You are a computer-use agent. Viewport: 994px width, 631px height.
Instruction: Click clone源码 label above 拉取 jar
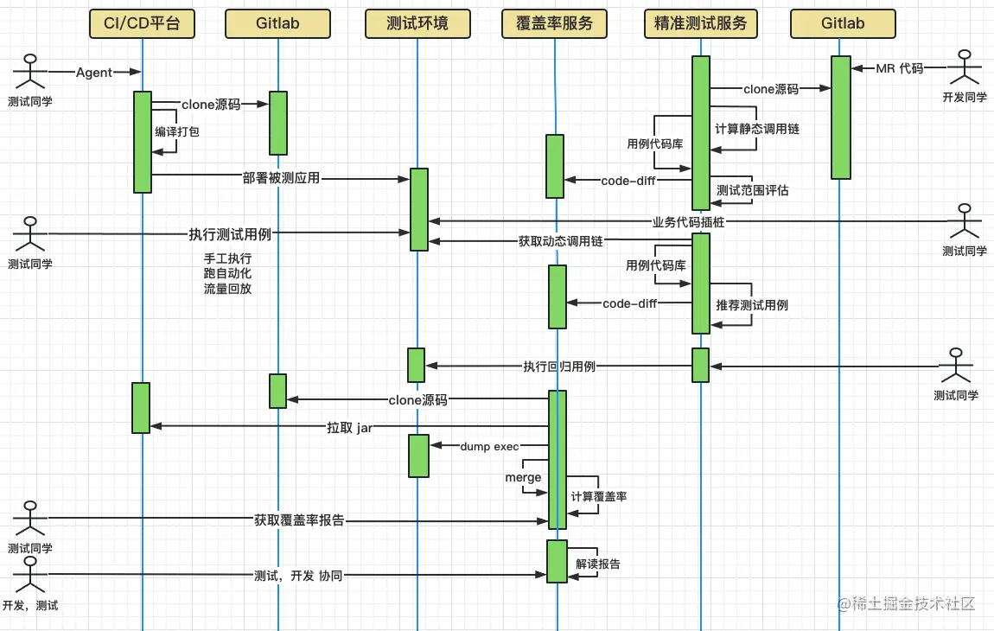[417, 400]
